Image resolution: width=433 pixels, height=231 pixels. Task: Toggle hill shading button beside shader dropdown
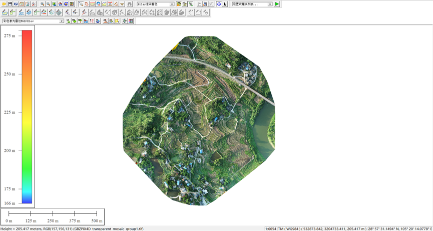click(178, 4)
